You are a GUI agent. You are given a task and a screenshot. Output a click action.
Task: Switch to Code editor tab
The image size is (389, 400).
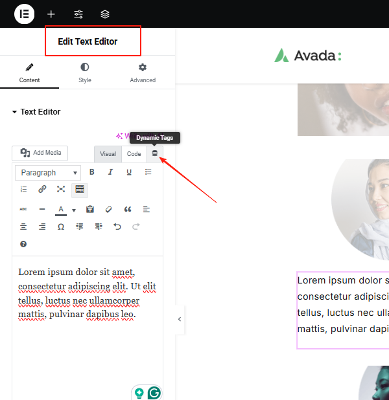134,154
